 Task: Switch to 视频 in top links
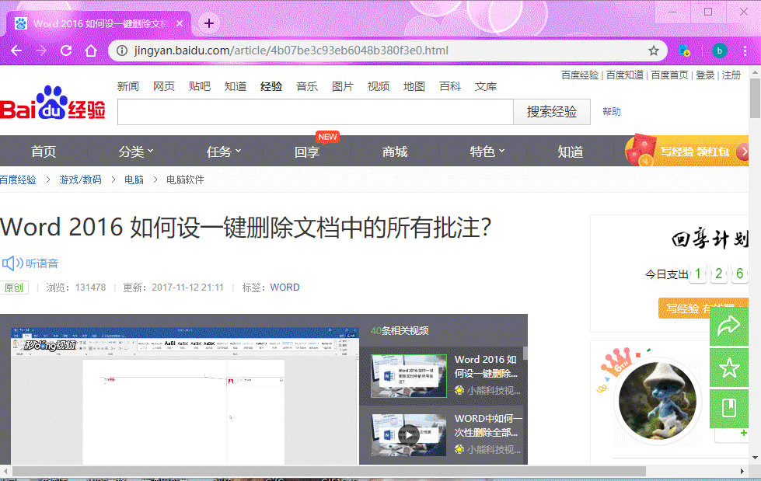pyautogui.click(x=379, y=86)
